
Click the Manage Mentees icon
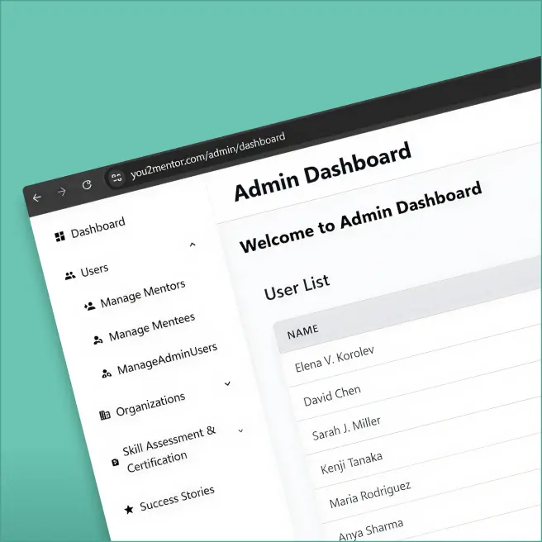[x=98, y=340]
